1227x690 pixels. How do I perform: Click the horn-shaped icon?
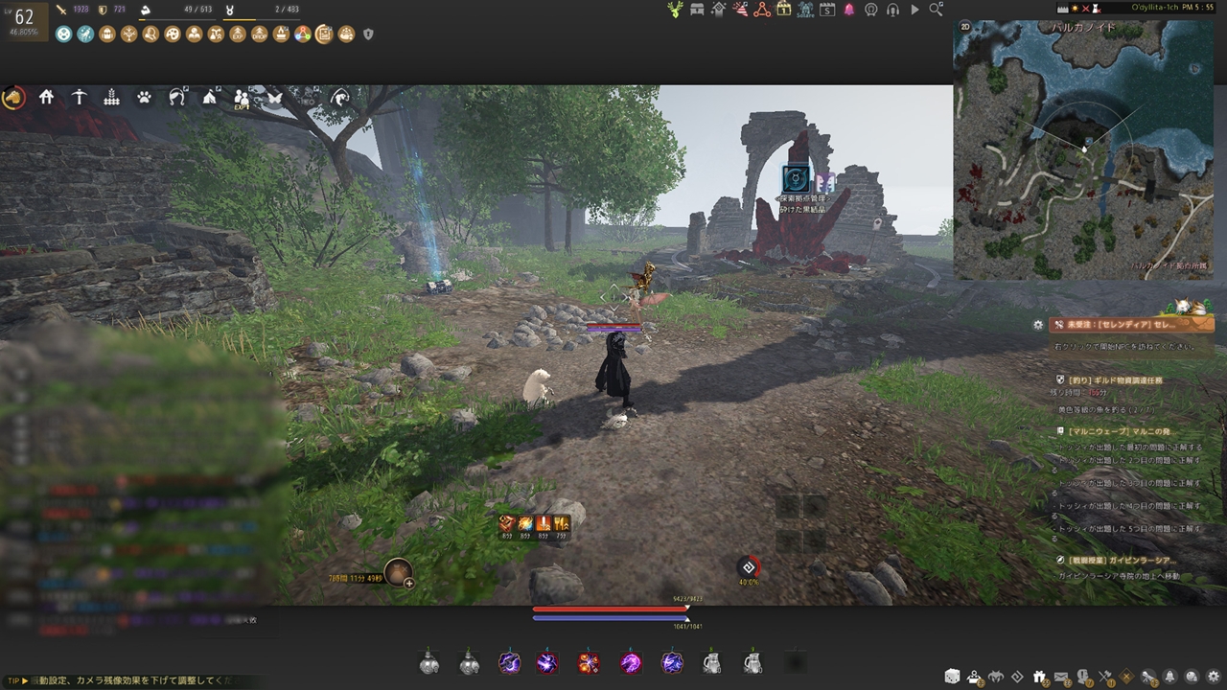(177, 97)
